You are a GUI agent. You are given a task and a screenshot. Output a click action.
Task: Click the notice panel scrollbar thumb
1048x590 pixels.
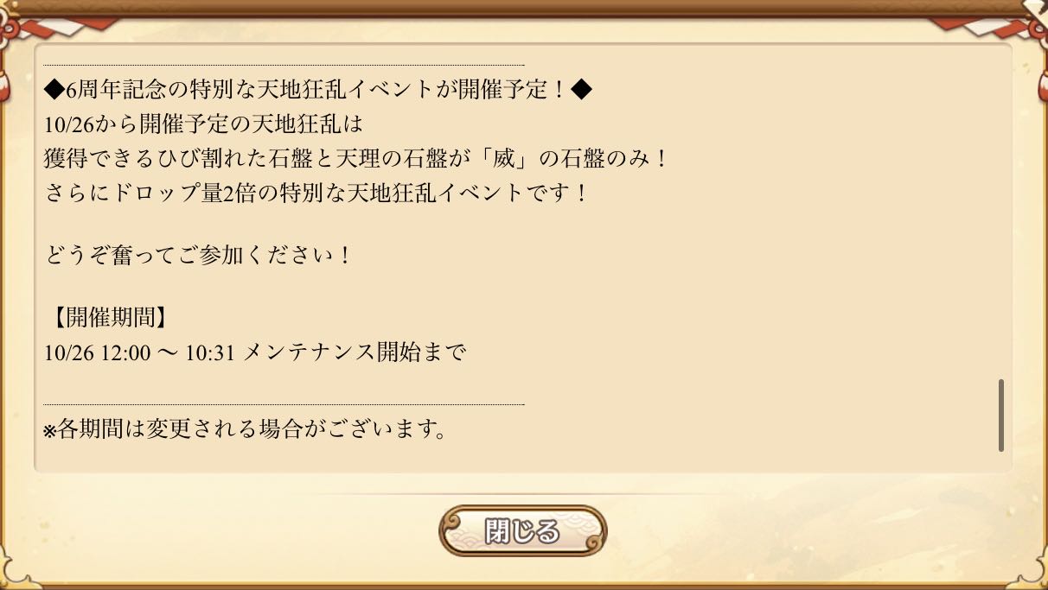[1001, 415]
